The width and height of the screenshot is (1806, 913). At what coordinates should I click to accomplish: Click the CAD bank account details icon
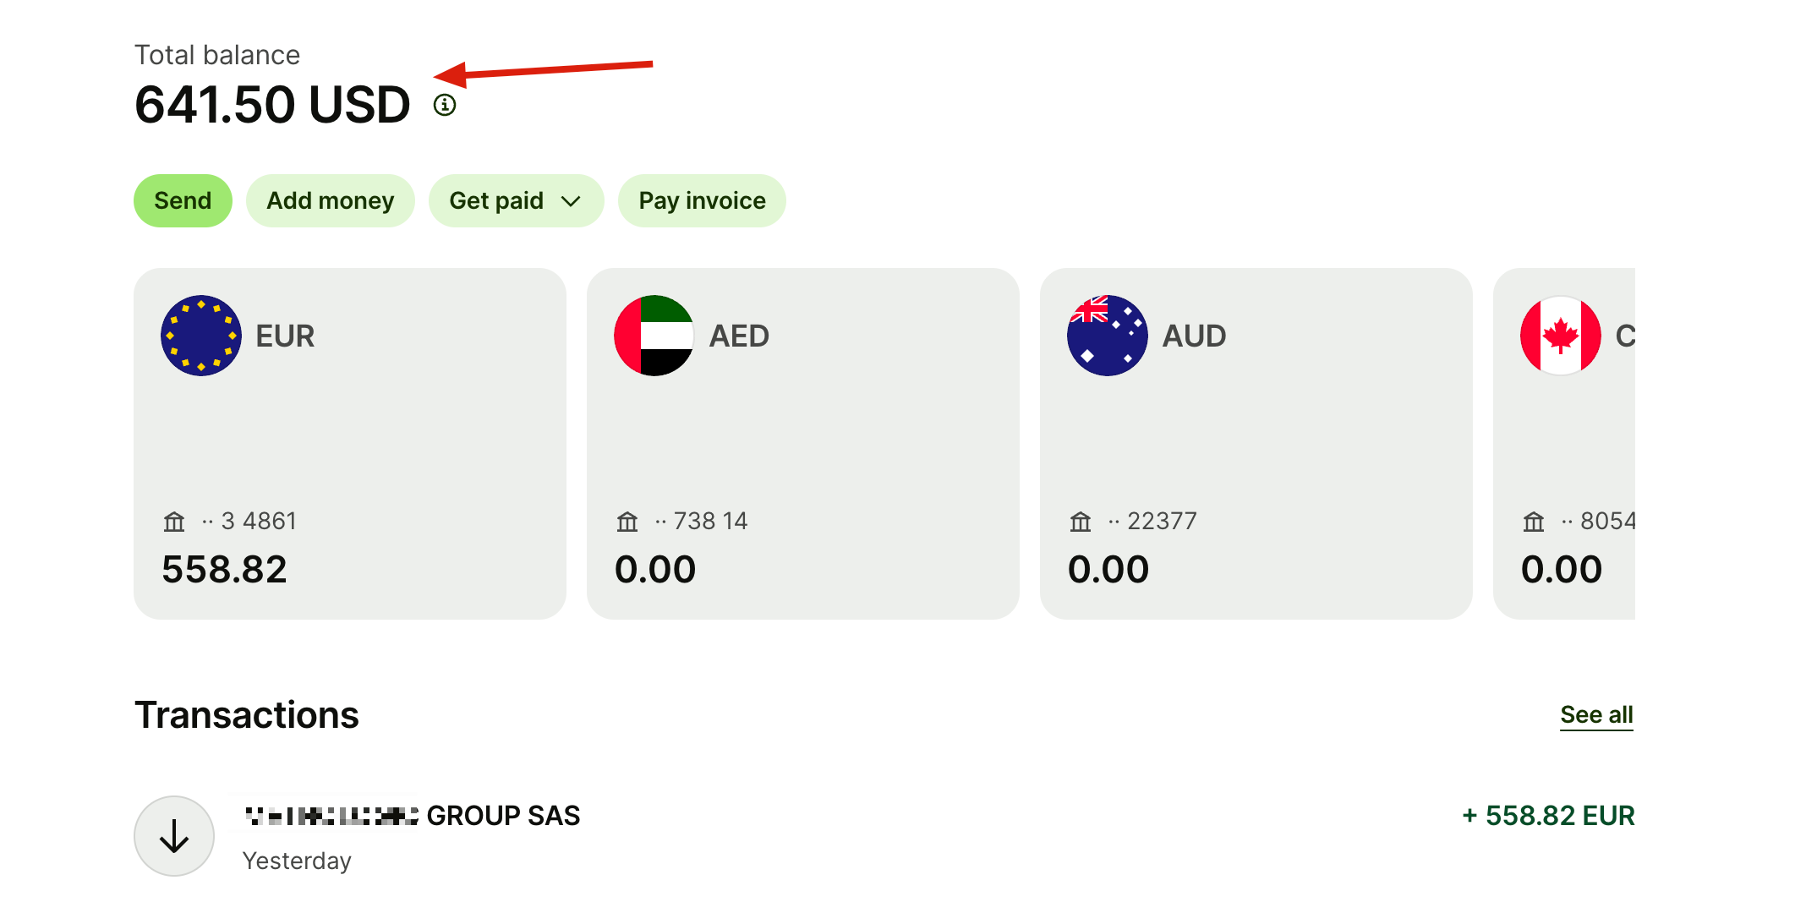coord(1534,522)
